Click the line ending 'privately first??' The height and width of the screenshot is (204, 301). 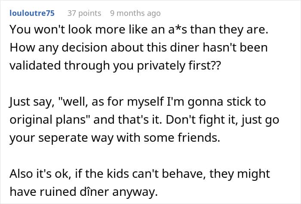click(x=115, y=66)
